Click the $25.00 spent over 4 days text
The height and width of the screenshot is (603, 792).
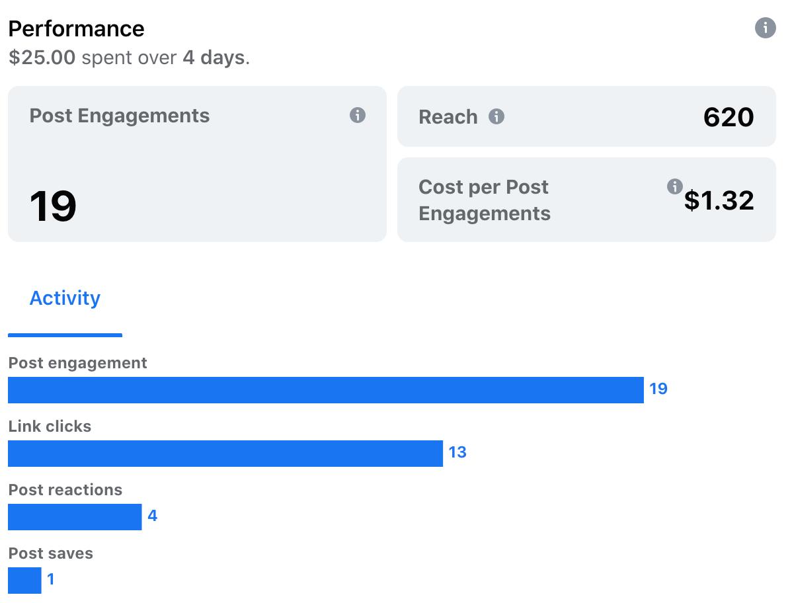tap(130, 58)
